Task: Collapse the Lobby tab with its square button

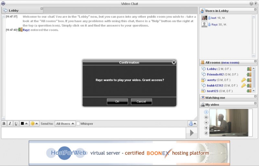Action: pyautogui.click(x=42, y=9)
